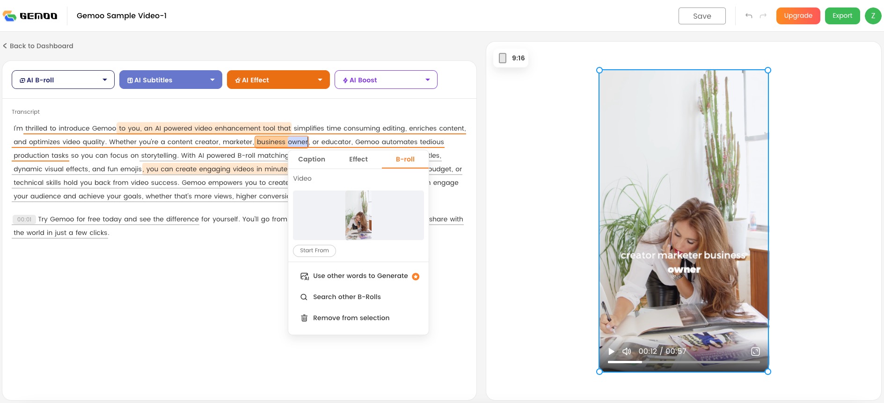Click the Start From button
This screenshot has width=884, height=403.
click(314, 251)
